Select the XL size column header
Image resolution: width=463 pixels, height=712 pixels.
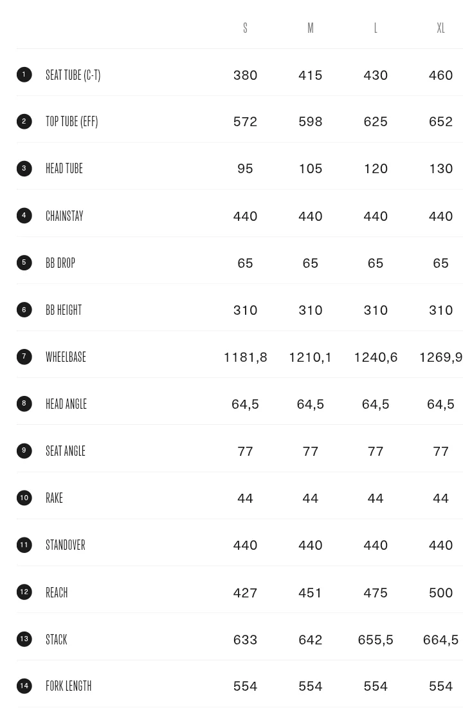[440, 28]
